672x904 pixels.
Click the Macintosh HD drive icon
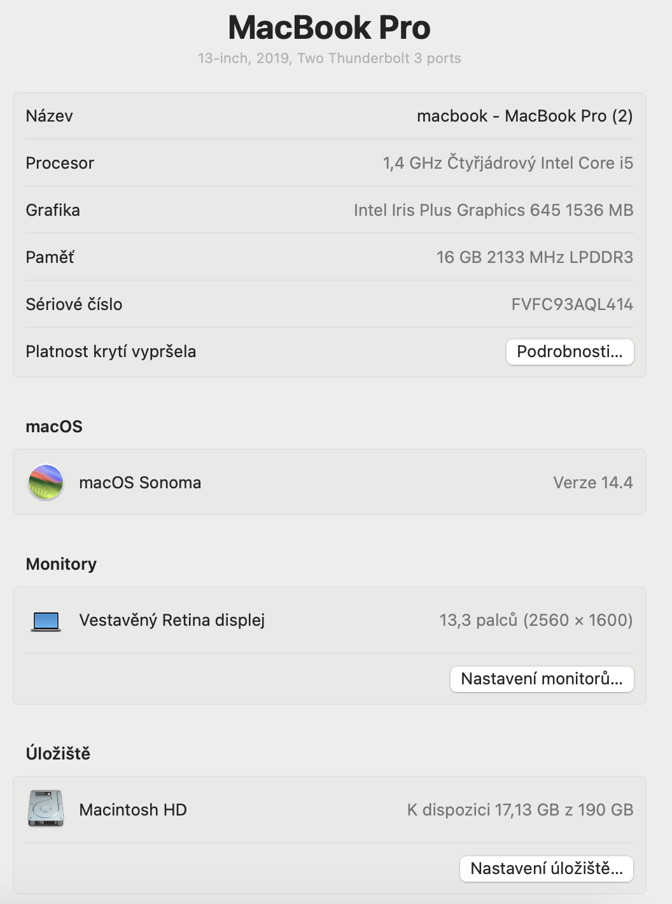coord(46,809)
